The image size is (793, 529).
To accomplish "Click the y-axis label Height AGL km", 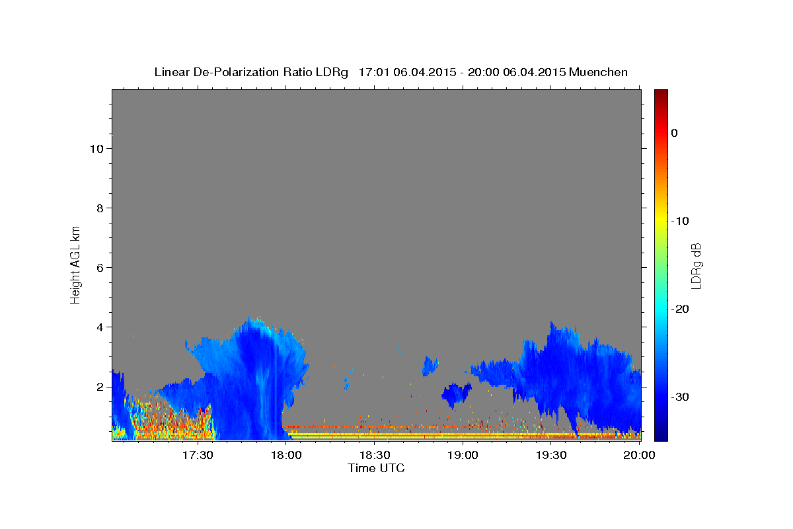I will click(x=76, y=264).
